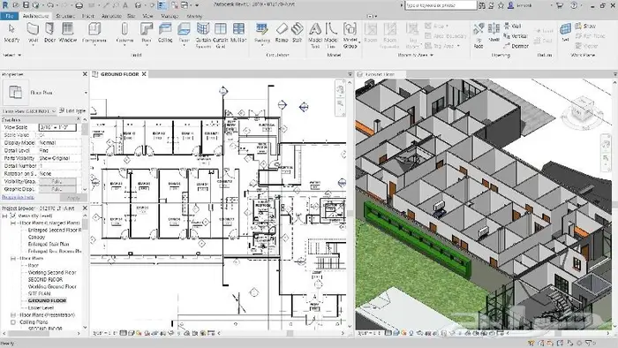Select the Component tool
The height and width of the screenshot is (348, 618).
coord(94,33)
